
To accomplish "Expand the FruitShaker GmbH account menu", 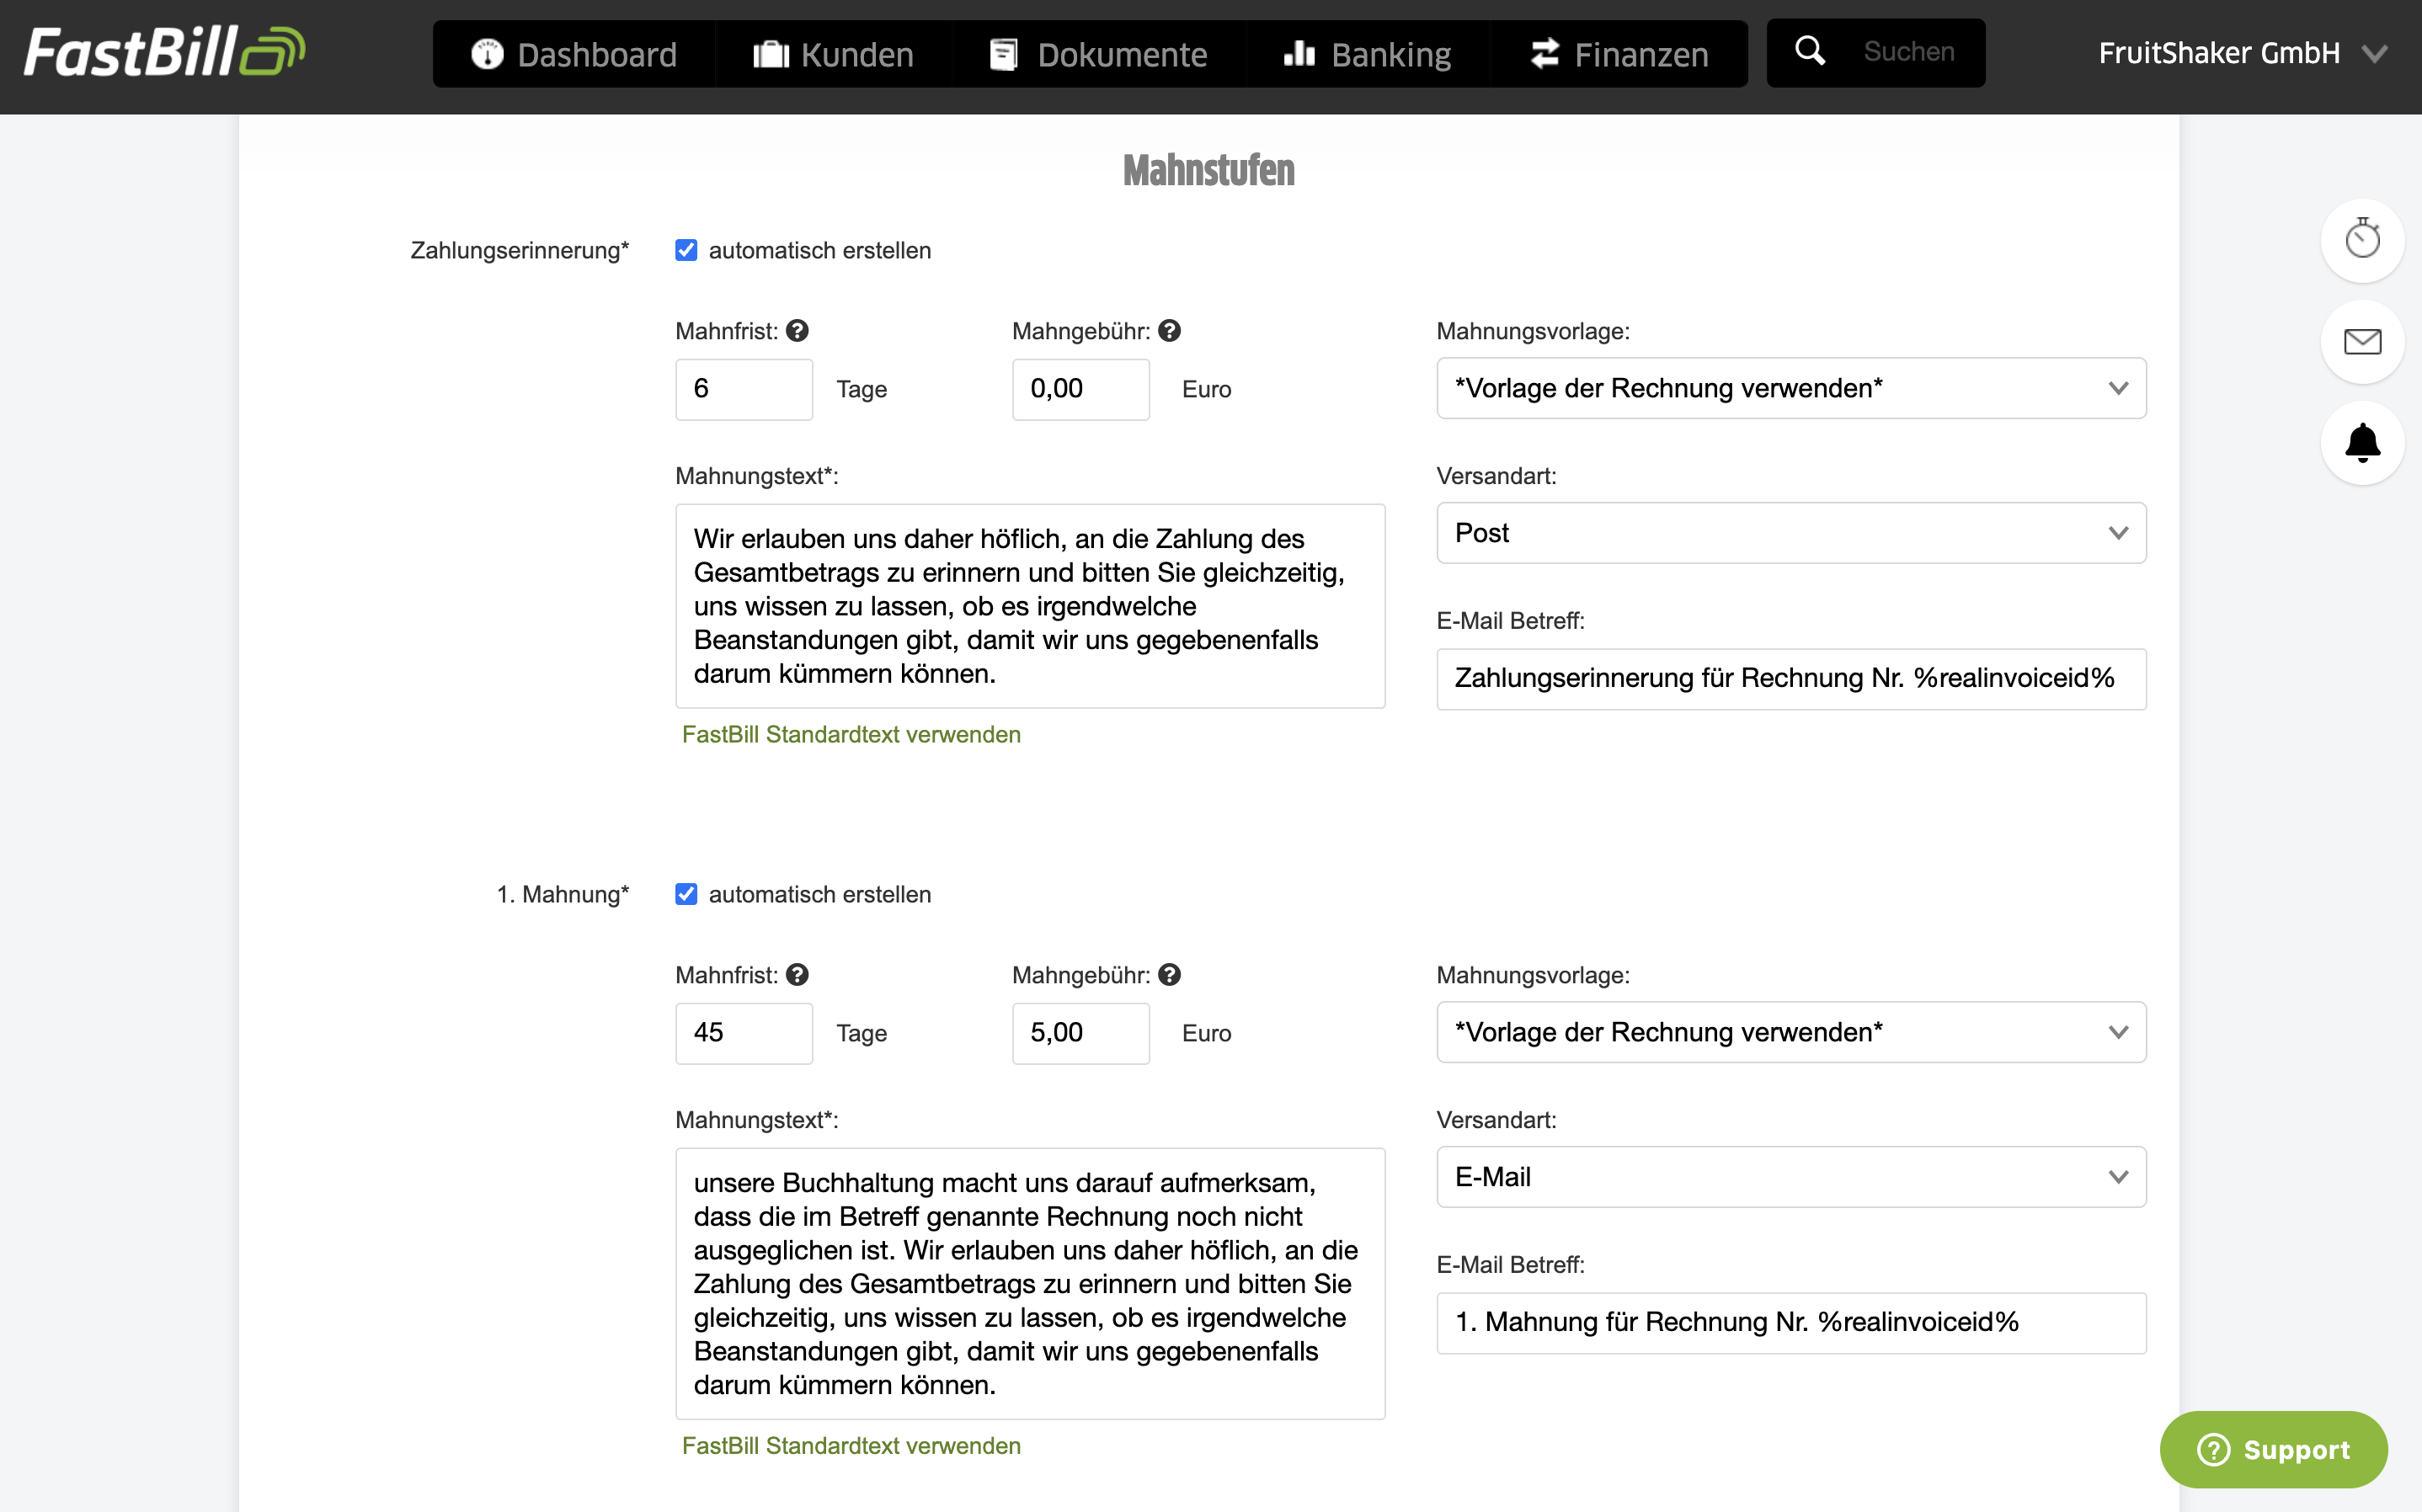I will pos(2242,53).
